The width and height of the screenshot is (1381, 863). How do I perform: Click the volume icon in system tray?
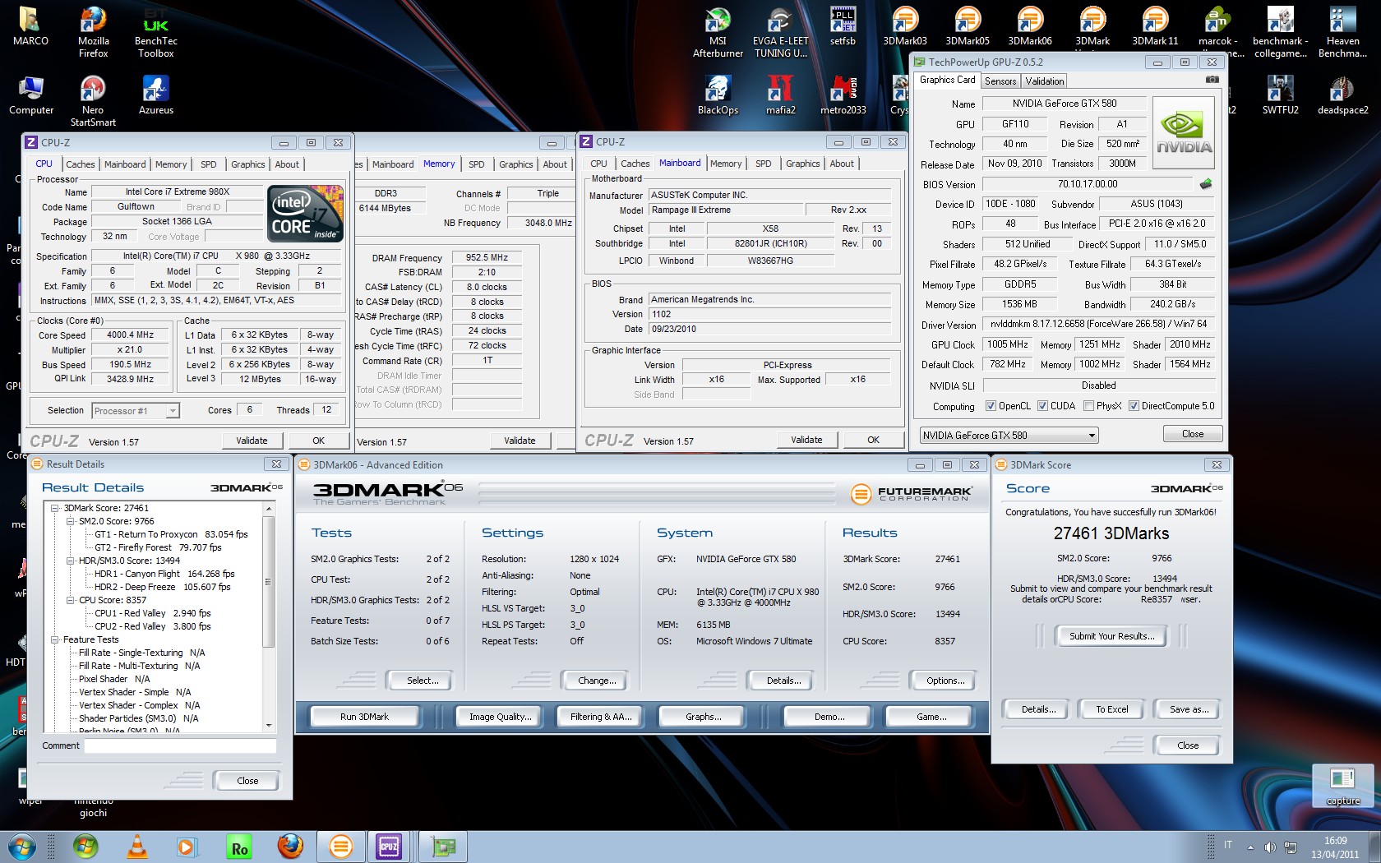pyautogui.click(x=1270, y=847)
